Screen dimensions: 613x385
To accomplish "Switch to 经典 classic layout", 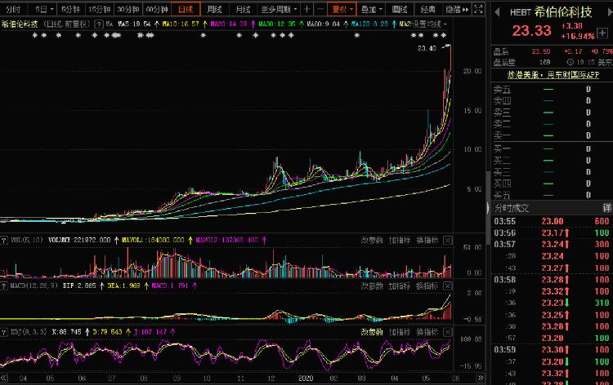I will pyautogui.click(x=428, y=9).
